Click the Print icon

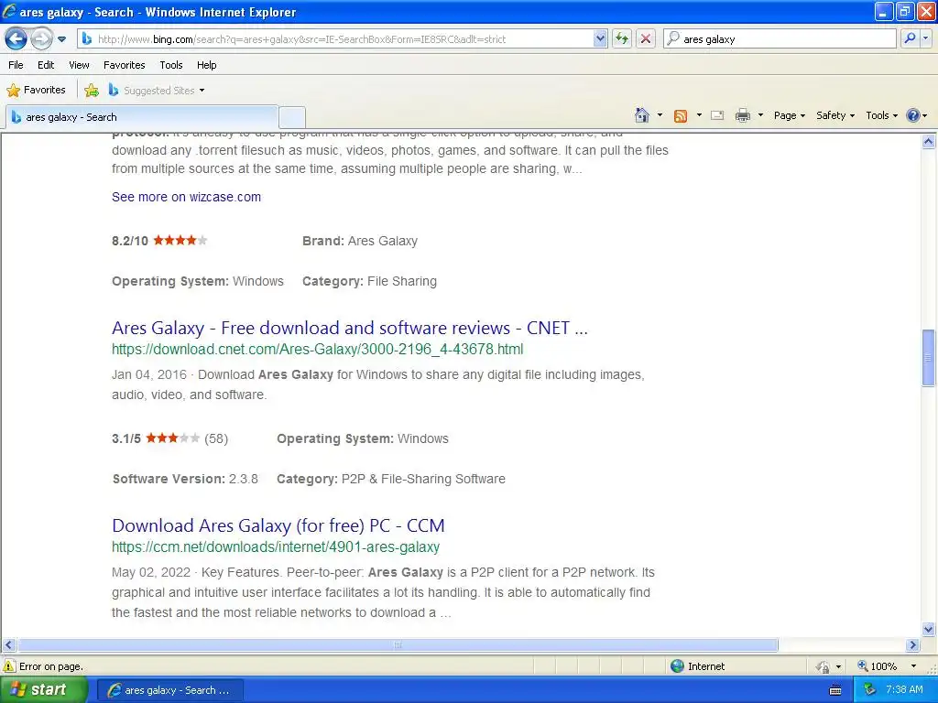pos(742,115)
